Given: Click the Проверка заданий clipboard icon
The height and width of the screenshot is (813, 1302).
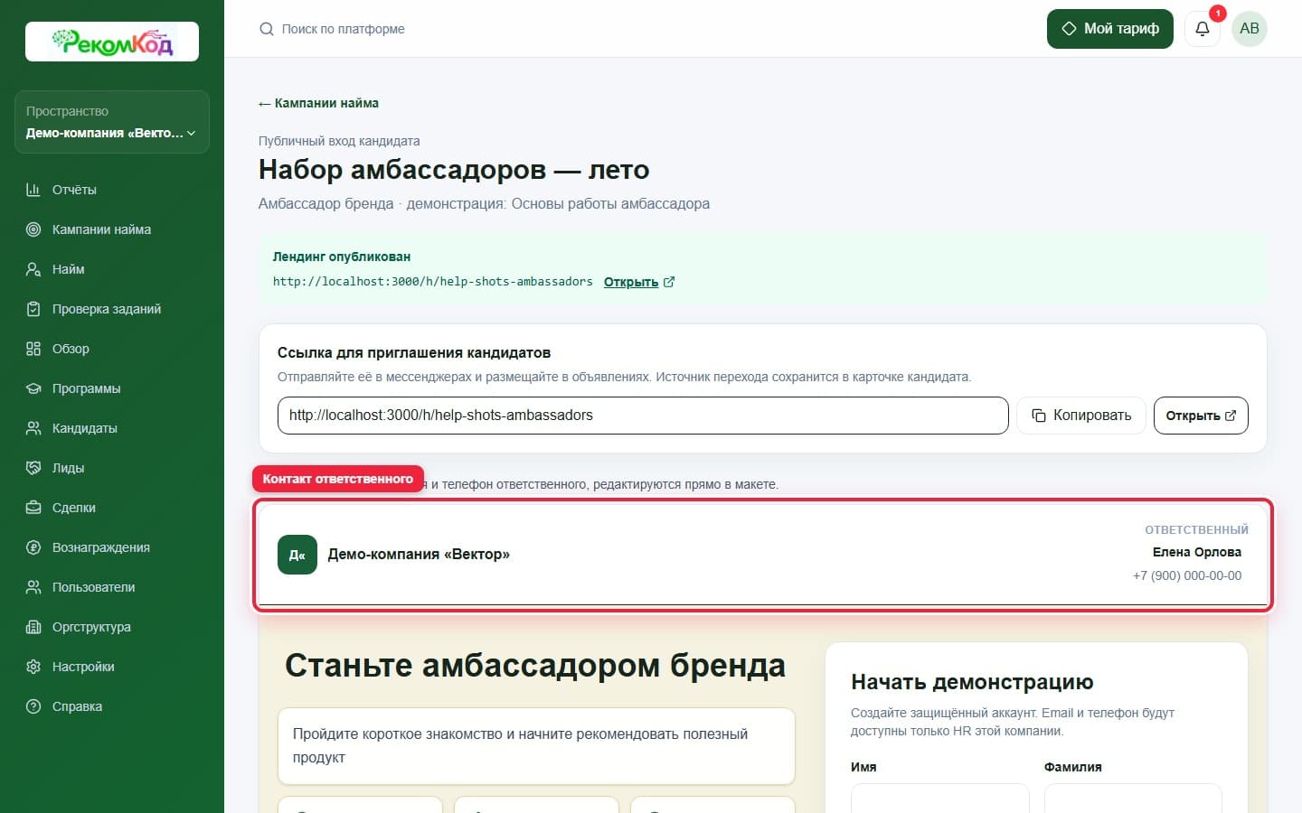Looking at the screenshot, I should click(33, 309).
